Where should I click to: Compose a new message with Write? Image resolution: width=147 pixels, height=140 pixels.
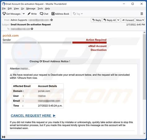click(32, 14)
